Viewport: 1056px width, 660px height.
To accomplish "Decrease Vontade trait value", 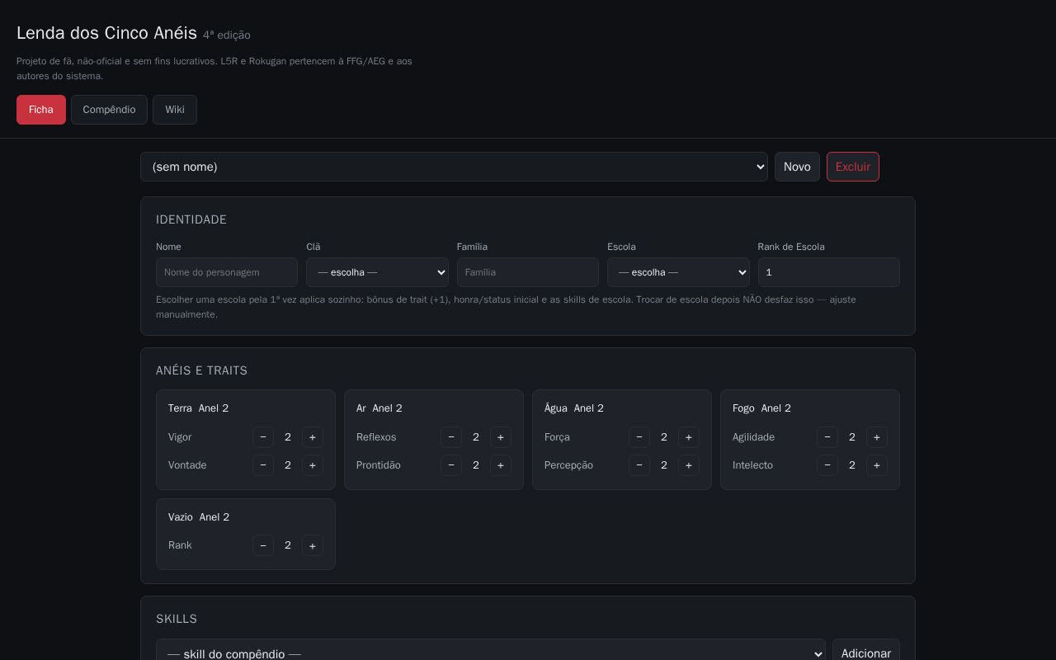I will point(263,465).
